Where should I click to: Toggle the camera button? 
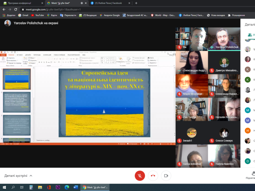coord(166,175)
